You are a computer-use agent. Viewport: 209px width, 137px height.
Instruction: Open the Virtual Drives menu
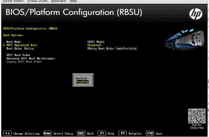37,1
